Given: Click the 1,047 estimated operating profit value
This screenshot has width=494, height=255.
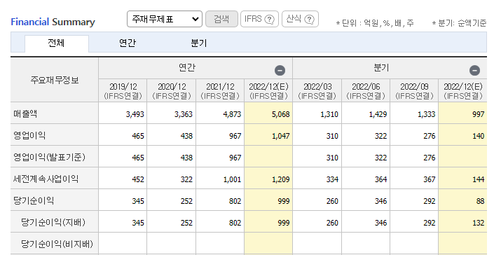Looking at the screenshot, I should [281, 136].
